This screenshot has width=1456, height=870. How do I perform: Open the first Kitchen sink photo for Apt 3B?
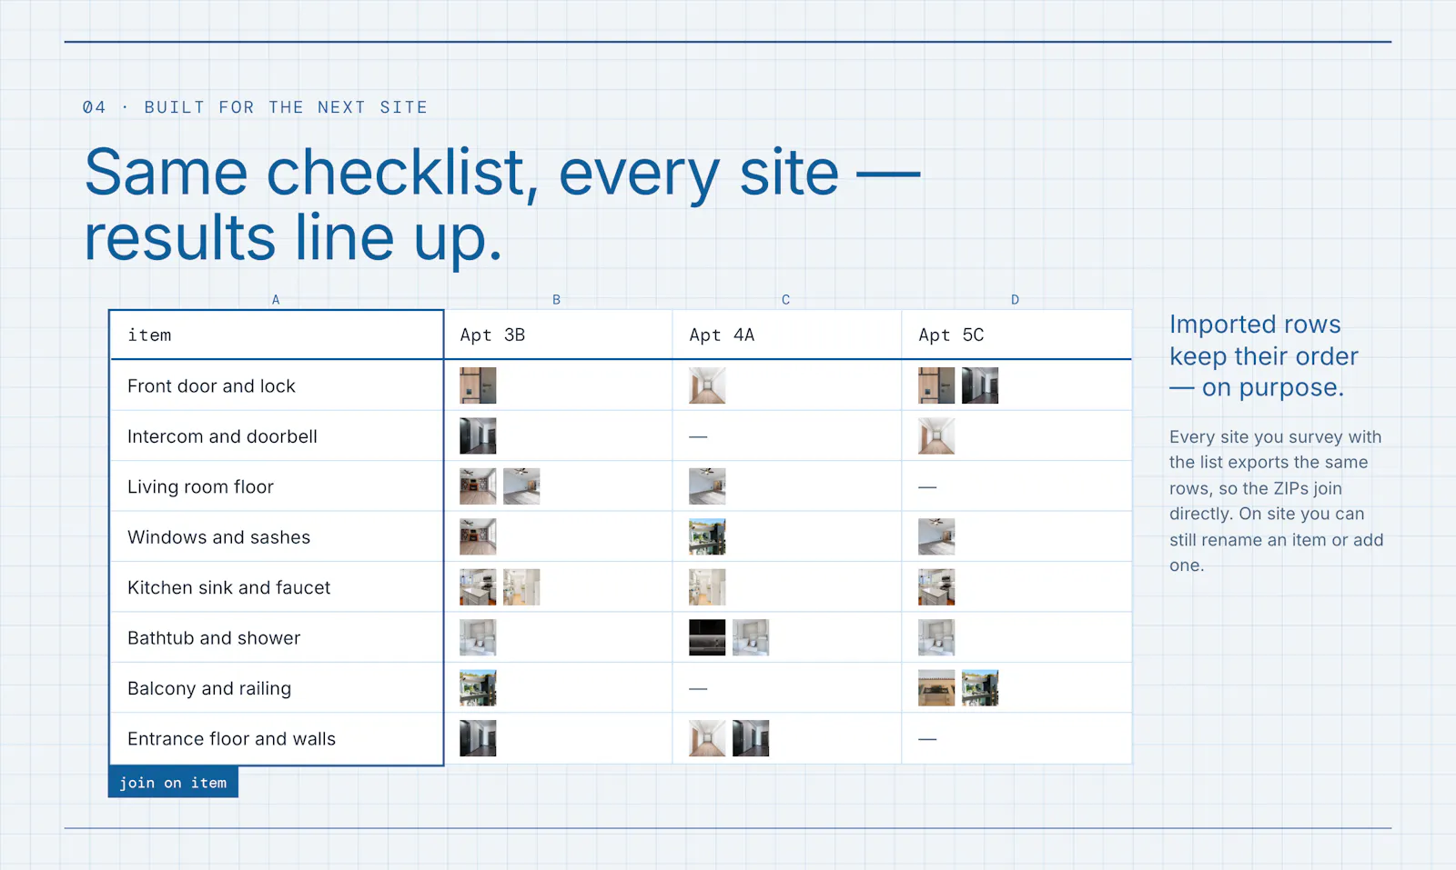click(478, 587)
